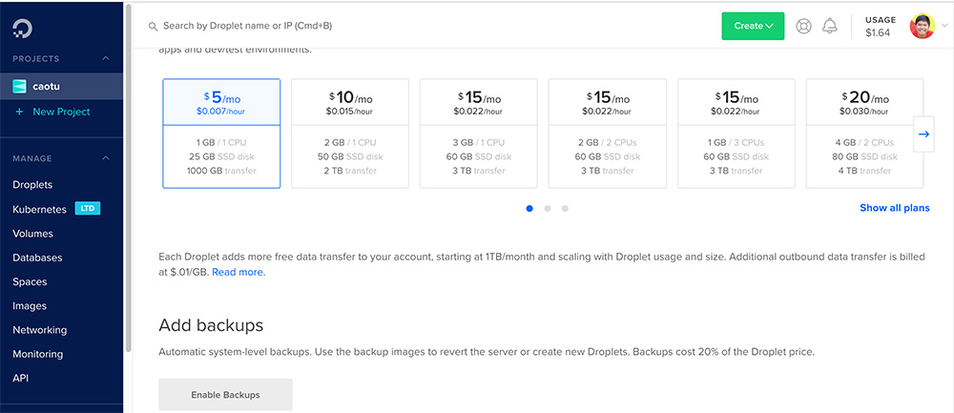Viewport: 954px width, 413px height.
Task: Select the $10/mo 2 GB plan
Action: (x=349, y=134)
